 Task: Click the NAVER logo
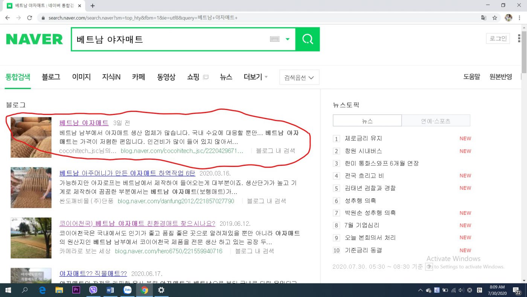click(34, 39)
